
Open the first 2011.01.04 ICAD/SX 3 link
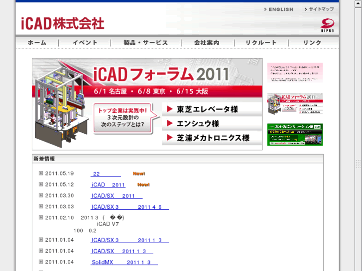[130, 240]
